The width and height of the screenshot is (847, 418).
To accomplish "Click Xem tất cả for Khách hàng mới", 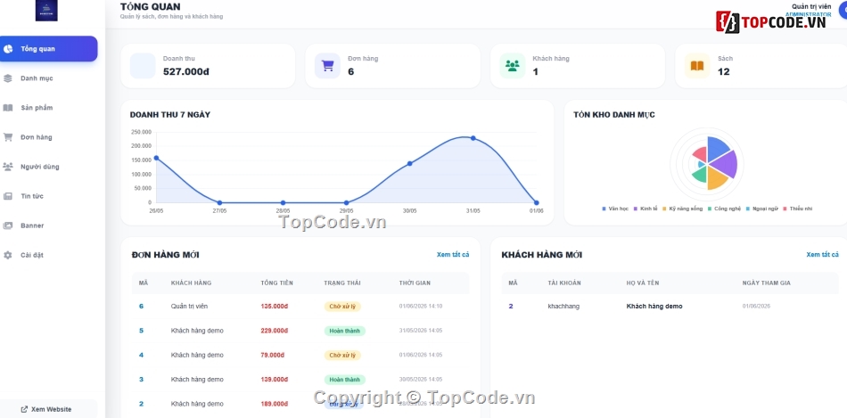I will tap(822, 255).
